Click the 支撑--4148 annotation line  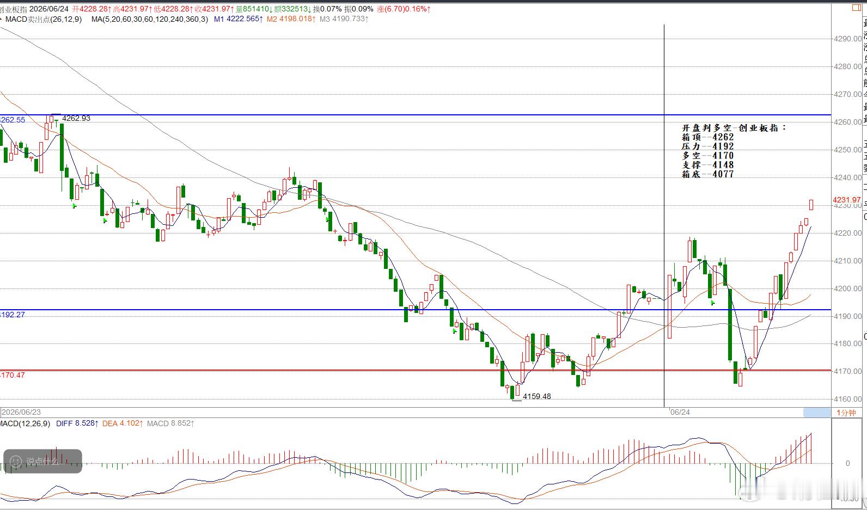[708, 165]
